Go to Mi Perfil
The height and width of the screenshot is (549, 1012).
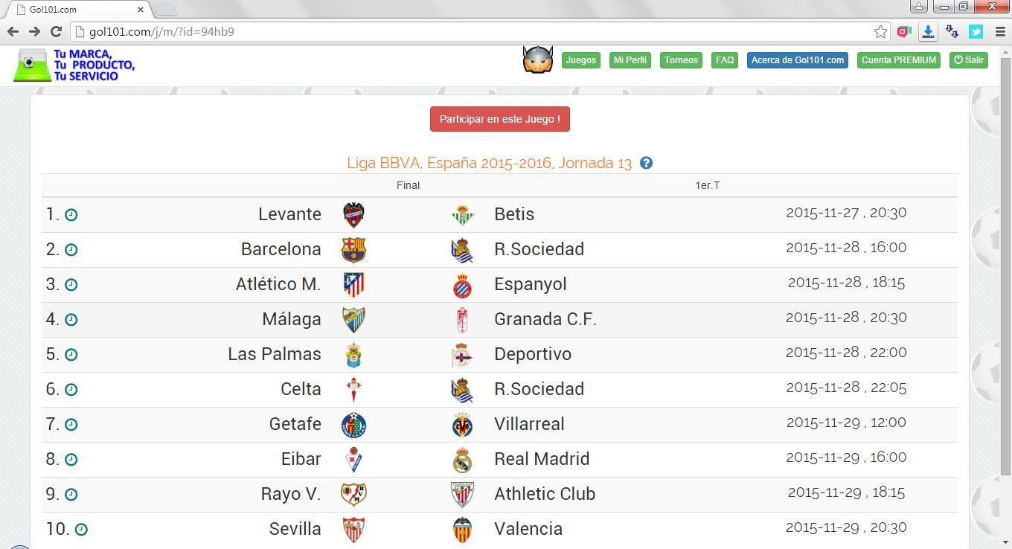(x=630, y=60)
